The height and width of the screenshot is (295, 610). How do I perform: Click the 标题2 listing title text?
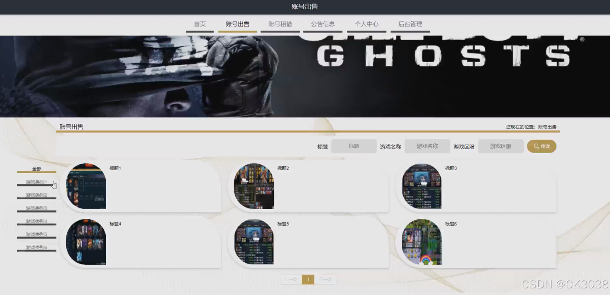click(283, 168)
